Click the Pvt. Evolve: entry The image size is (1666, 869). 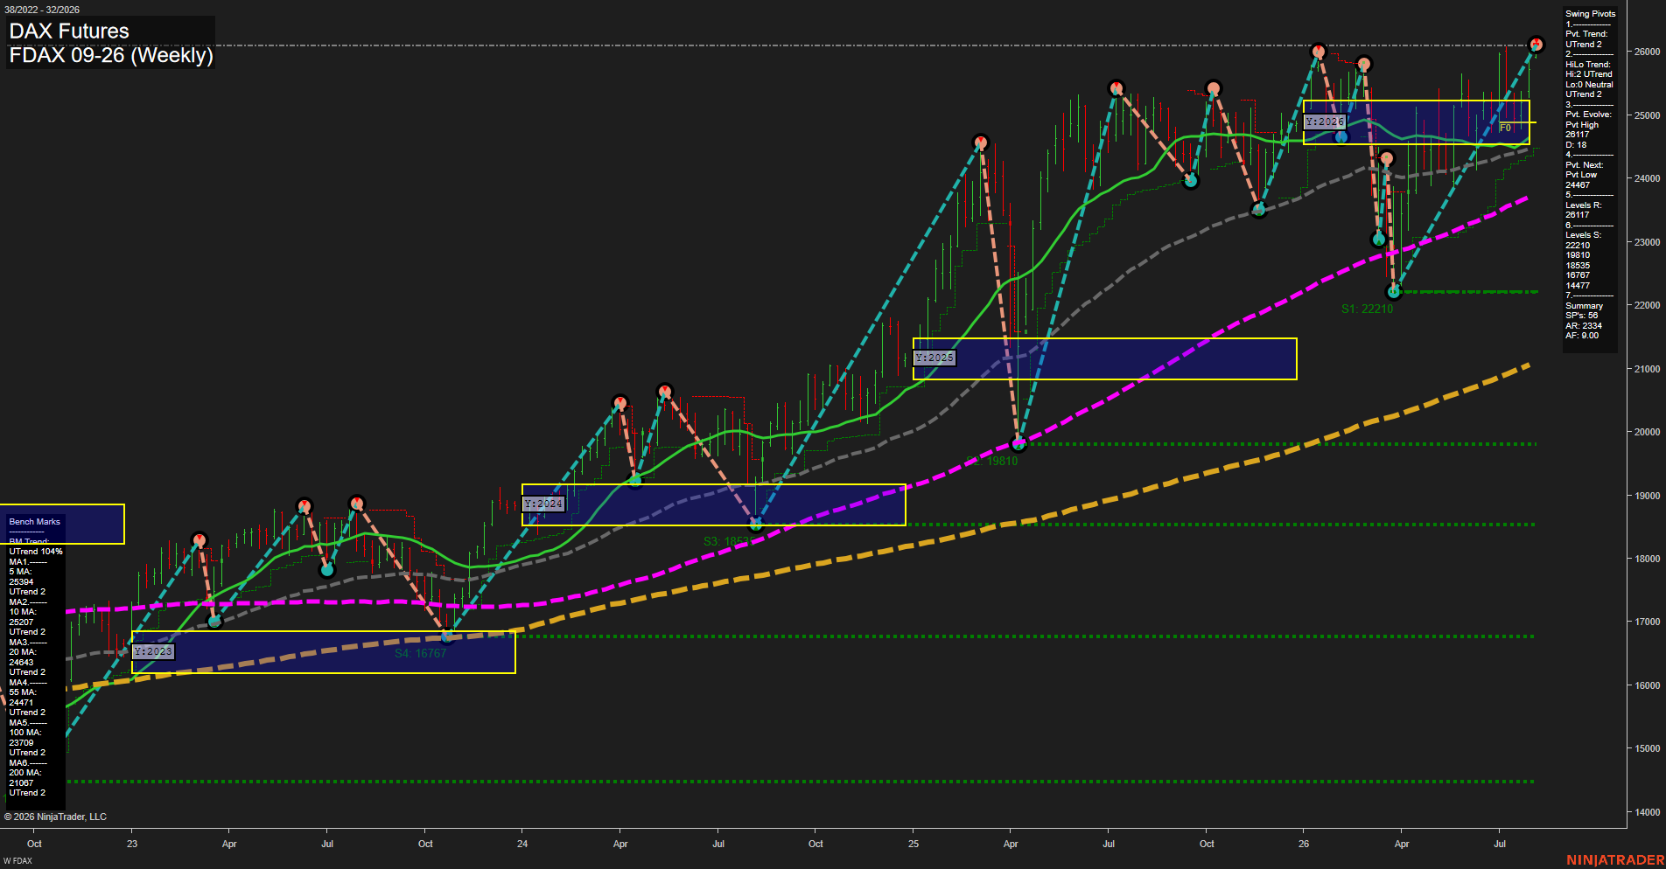1588,115
